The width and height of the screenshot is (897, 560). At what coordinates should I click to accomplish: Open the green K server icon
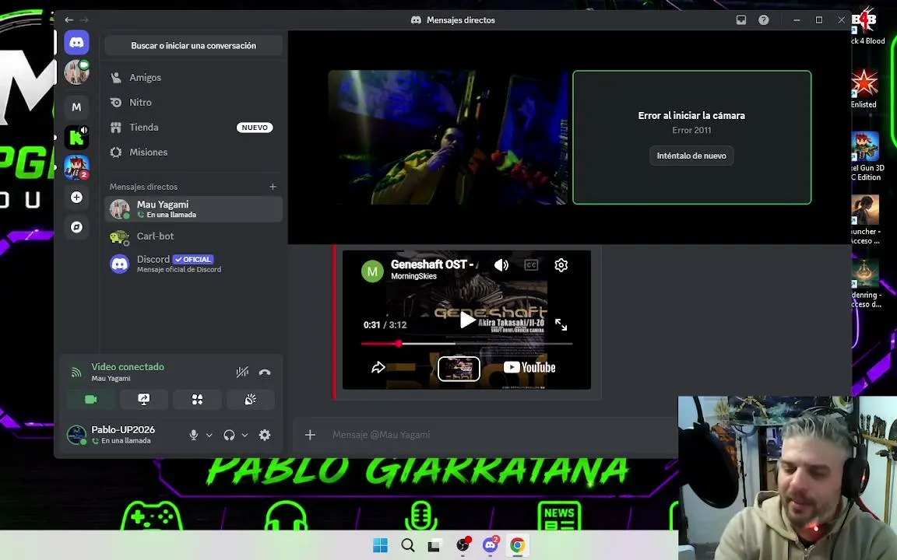coord(76,137)
